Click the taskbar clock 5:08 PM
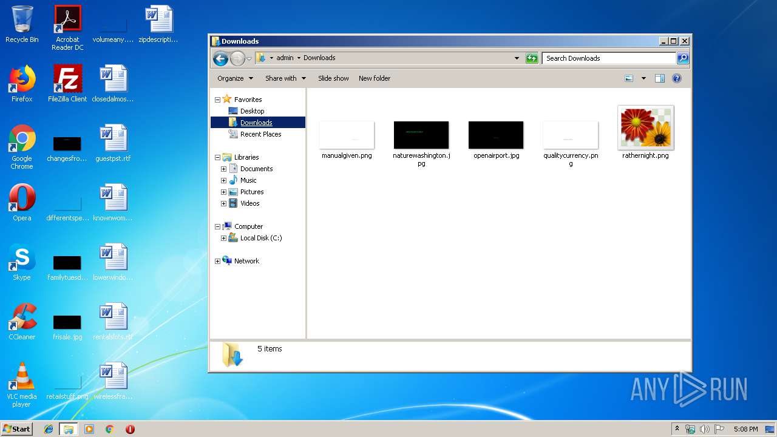This screenshot has width=777, height=437. (745, 429)
